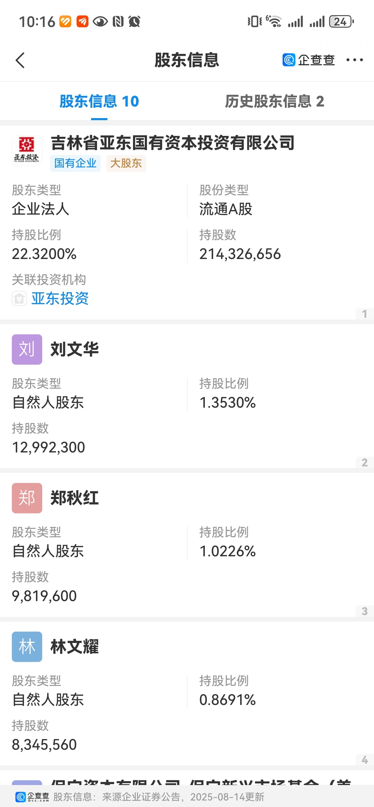Viewport: 374px width, 807px height.
Task: Open 亚东投资 company logo thumbnail
Action: tap(27, 151)
